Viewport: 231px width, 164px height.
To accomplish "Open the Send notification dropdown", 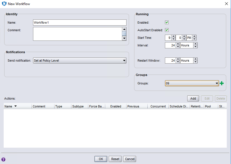I will pyautogui.click(x=80, y=60).
